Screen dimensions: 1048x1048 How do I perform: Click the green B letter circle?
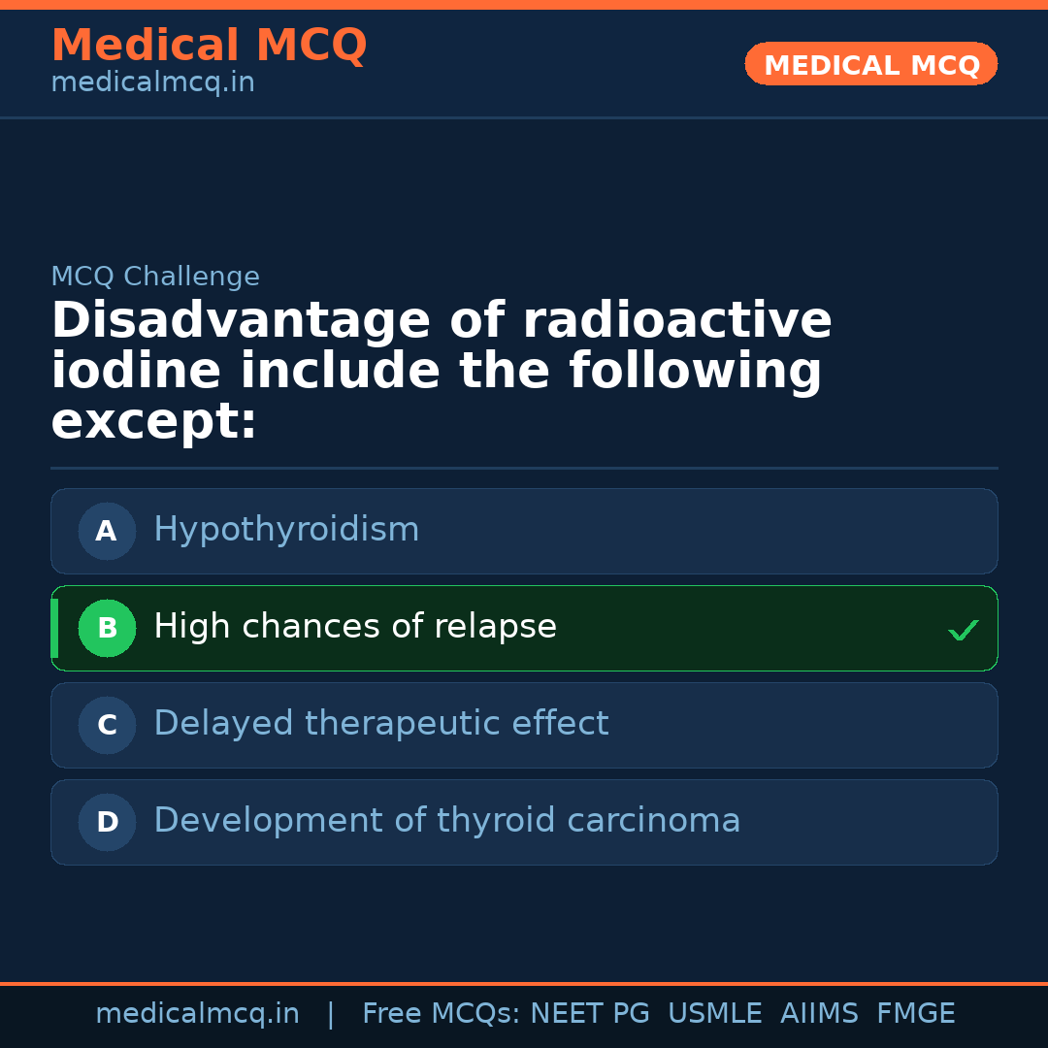pyautogui.click(x=107, y=628)
